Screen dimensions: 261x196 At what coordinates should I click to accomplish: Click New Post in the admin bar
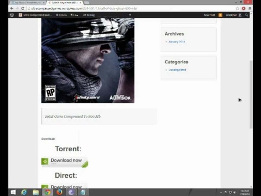209,15
